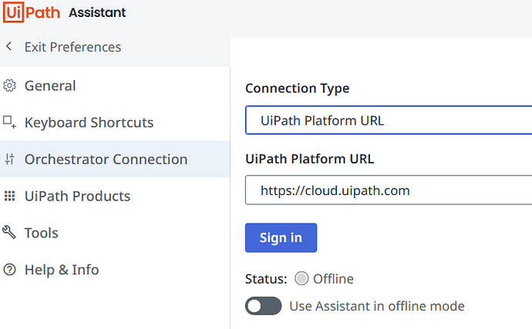Click the UiPath logo
Screen dimensions: 532x329
(32, 12)
